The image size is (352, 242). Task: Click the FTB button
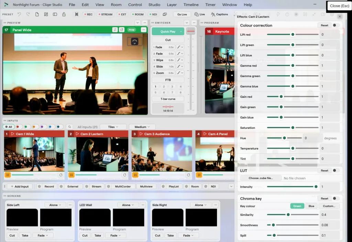coord(168,80)
